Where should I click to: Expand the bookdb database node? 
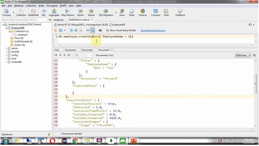pyautogui.click(x=6, y=52)
